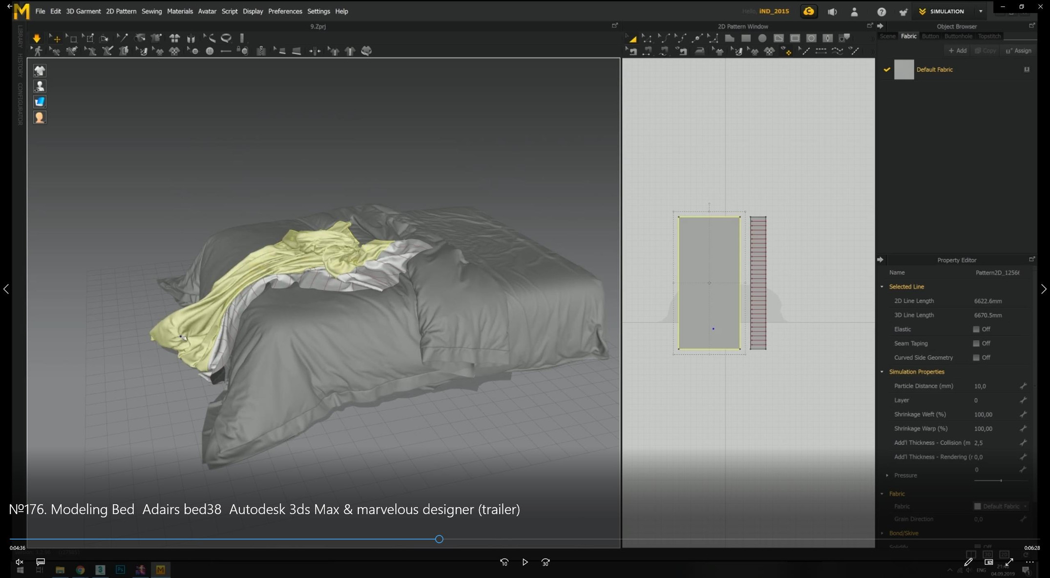Choose the Steam iron tool
Screen dimensions: 1050x578
(700, 51)
